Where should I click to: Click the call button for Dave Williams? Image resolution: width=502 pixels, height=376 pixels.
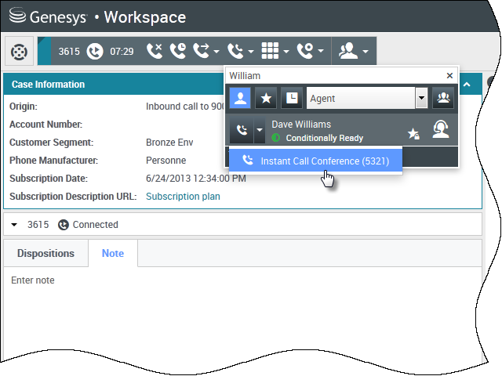[x=242, y=130]
